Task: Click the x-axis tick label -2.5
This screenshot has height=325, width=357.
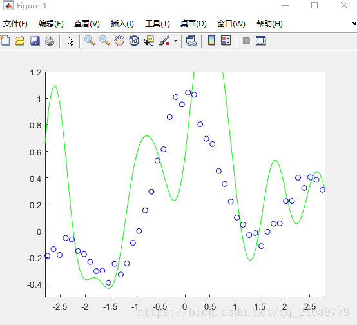Action: click(60, 307)
